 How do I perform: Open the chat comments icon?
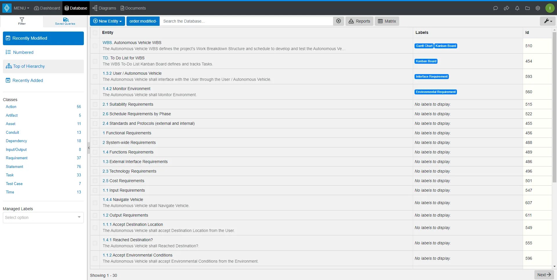pos(495,8)
